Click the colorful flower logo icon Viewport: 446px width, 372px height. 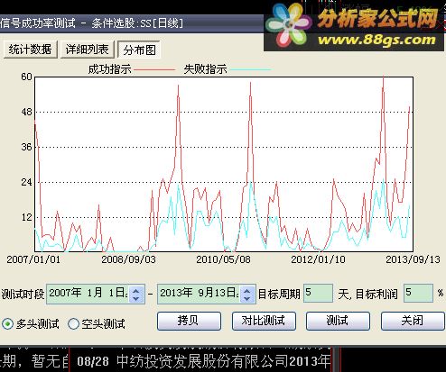[x=289, y=25]
